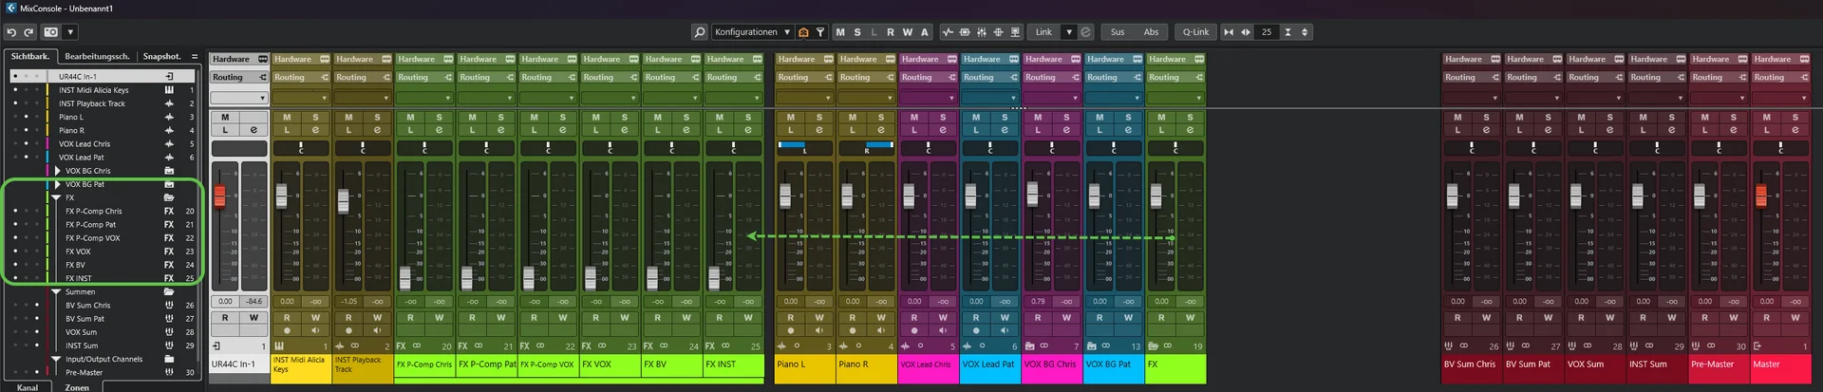Open the Link group dropdown arrow
Image resolution: width=1823 pixels, height=392 pixels.
(x=1069, y=32)
